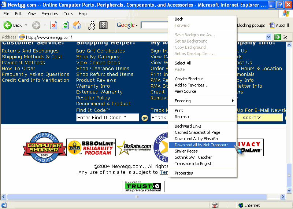Image resolution: width=293 pixels, height=209 pixels.
Task: Open the File menu
Action: tap(6, 14)
